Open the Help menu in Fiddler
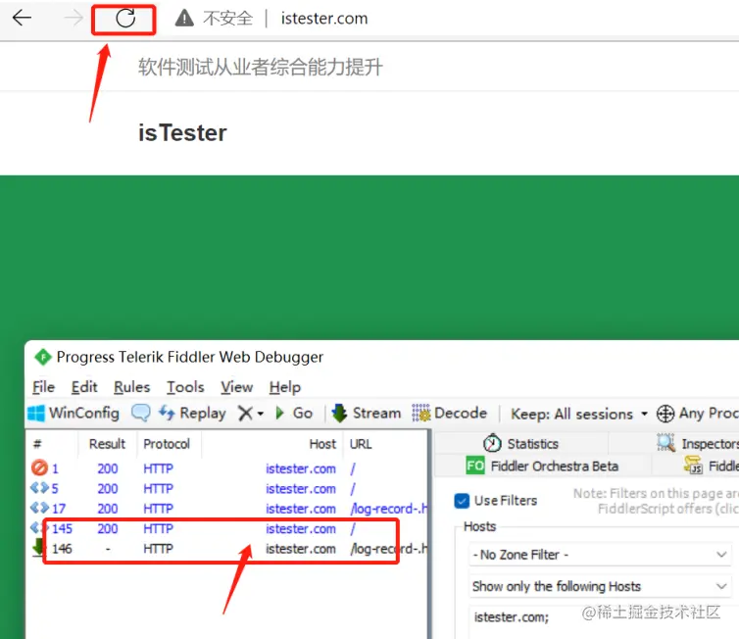The width and height of the screenshot is (739, 639). coord(284,387)
